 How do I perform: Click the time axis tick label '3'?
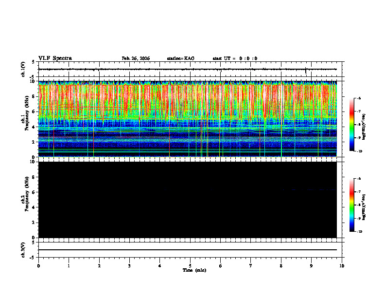129,266
